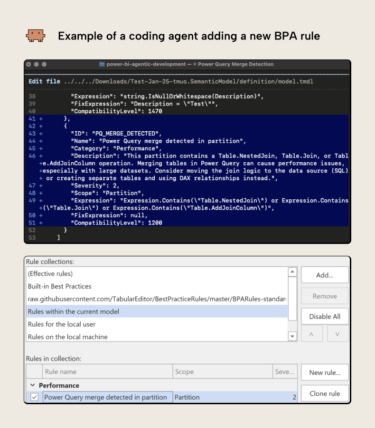
Task: Click the Clone rule button
Action: (325, 393)
